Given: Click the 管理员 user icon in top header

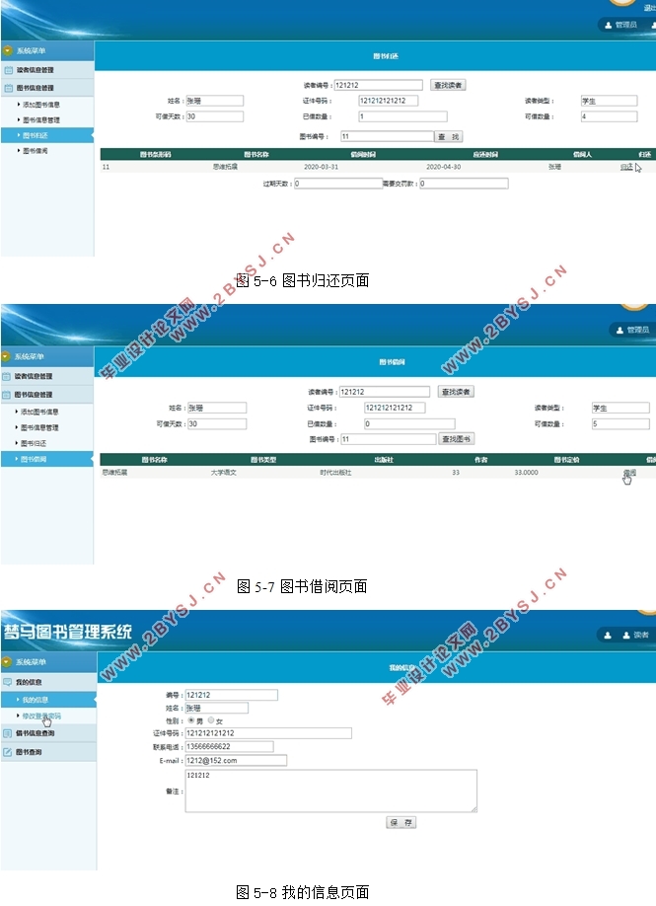Looking at the screenshot, I should [606, 25].
